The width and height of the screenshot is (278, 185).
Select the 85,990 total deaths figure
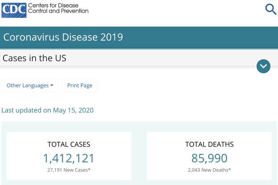(x=209, y=158)
